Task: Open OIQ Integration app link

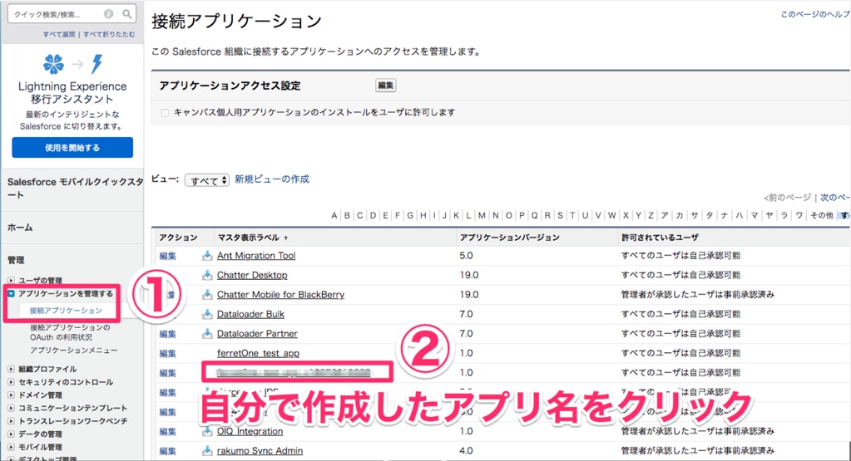Action: coord(250,431)
